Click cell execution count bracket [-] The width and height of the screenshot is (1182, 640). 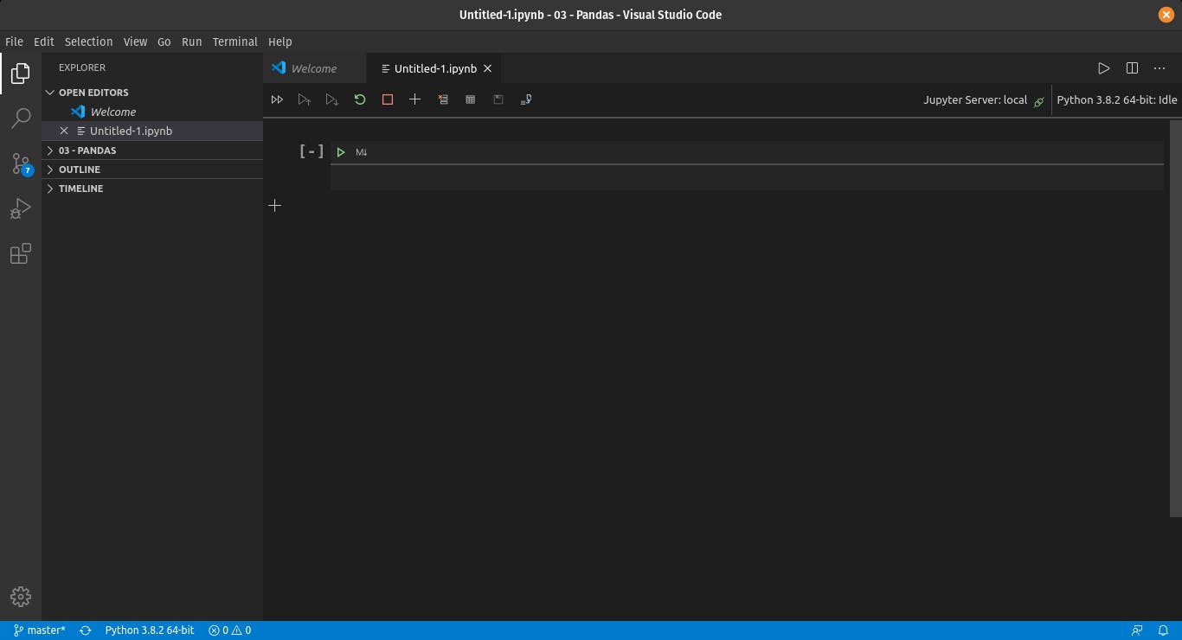click(x=312, y=151)
